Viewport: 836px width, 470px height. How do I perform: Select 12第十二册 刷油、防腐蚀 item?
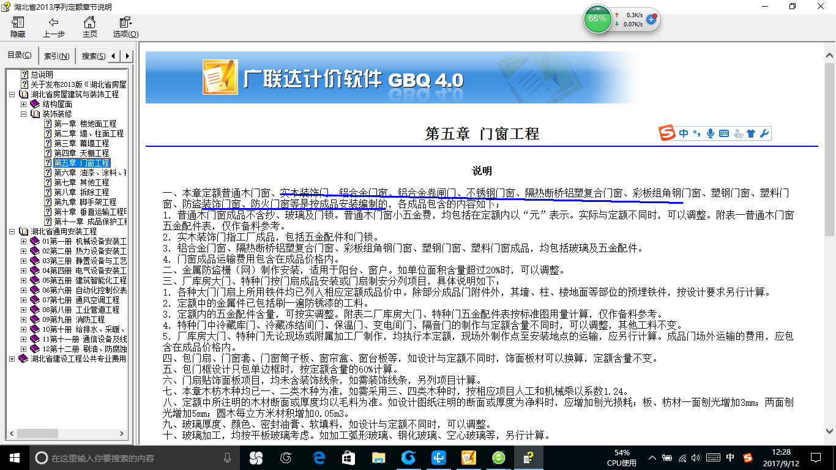click(84, 349)
